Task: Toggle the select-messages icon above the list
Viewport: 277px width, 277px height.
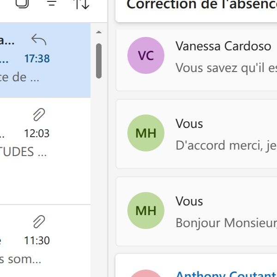Action: (22, 3)
